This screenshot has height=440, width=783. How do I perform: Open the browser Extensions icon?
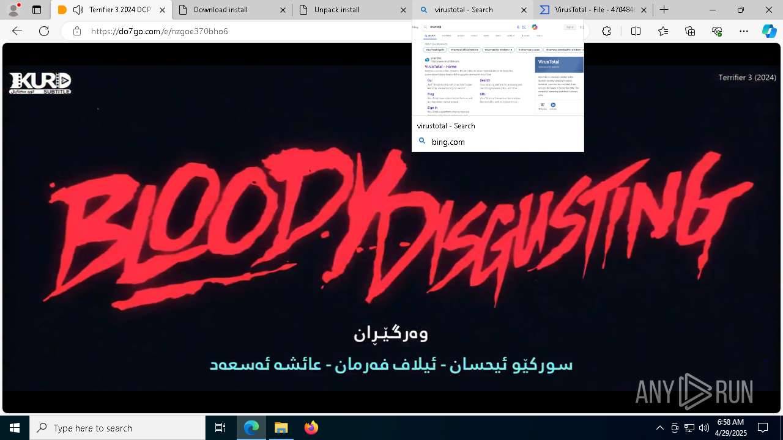[606, 31]
